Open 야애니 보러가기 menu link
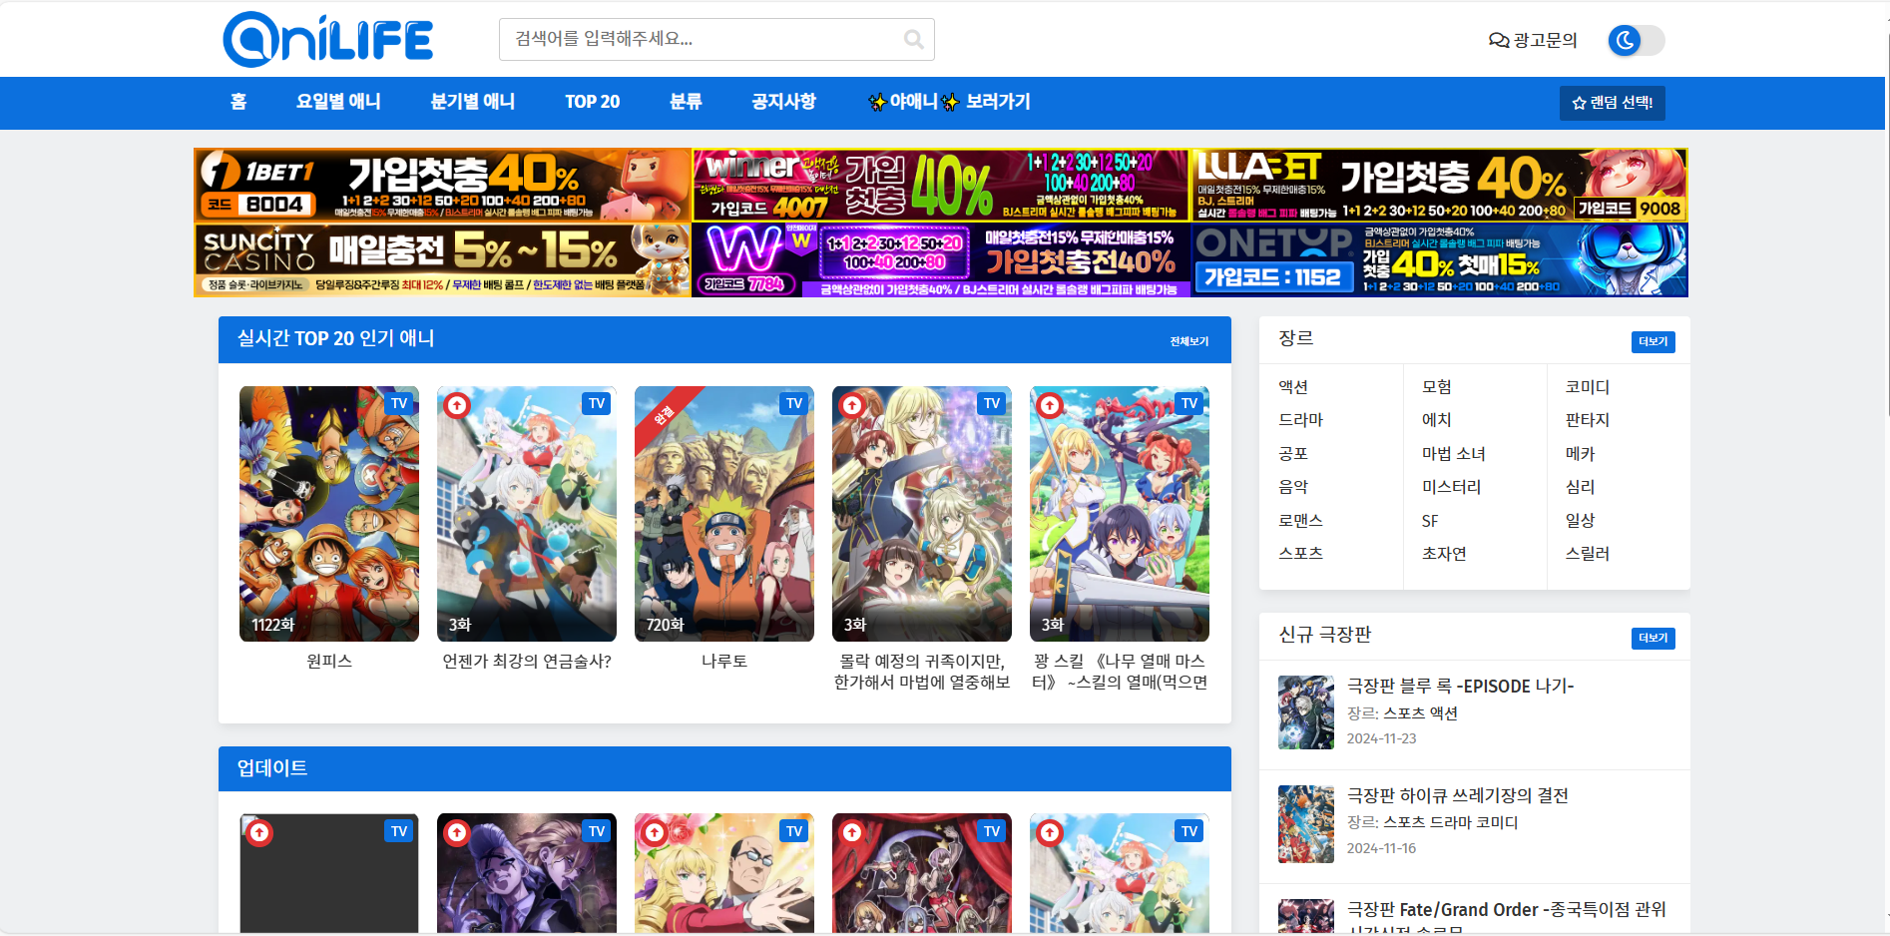The image size is (1890, 936). point(949,102)
